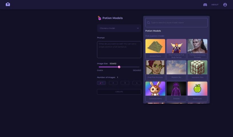Pick the Fantasy Portraits elf model
233x137 pixels.
click(198, 49)
